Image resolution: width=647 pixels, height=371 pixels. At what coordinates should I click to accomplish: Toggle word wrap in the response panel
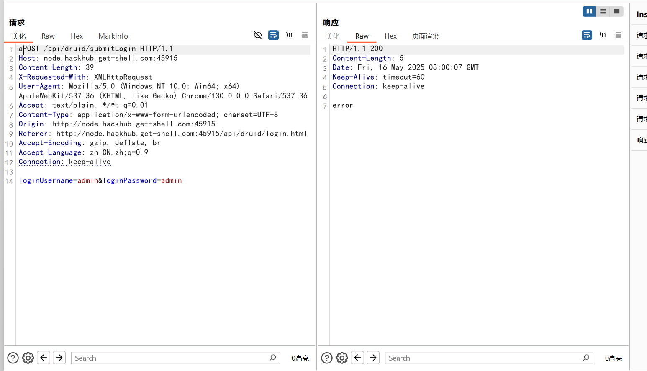[x=587, y=35]
